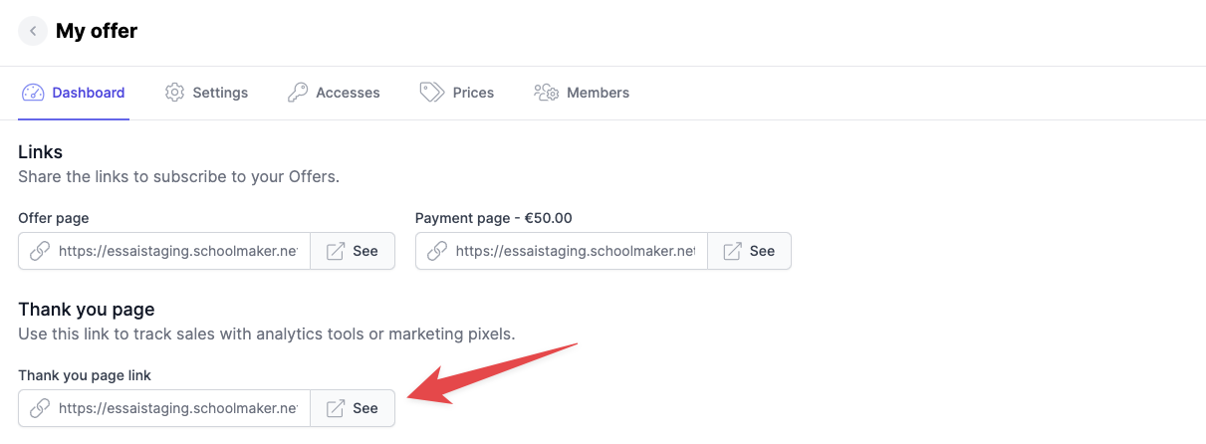Screen dimensions: 1206x444
Task: Select the Thank you page link URL field
Action: [x=177, y=408]
